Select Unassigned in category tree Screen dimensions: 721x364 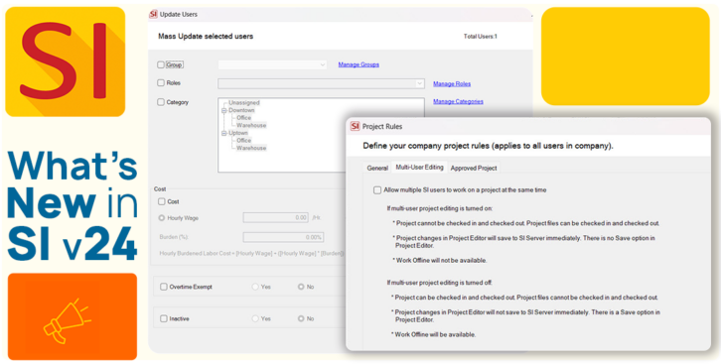244,103
